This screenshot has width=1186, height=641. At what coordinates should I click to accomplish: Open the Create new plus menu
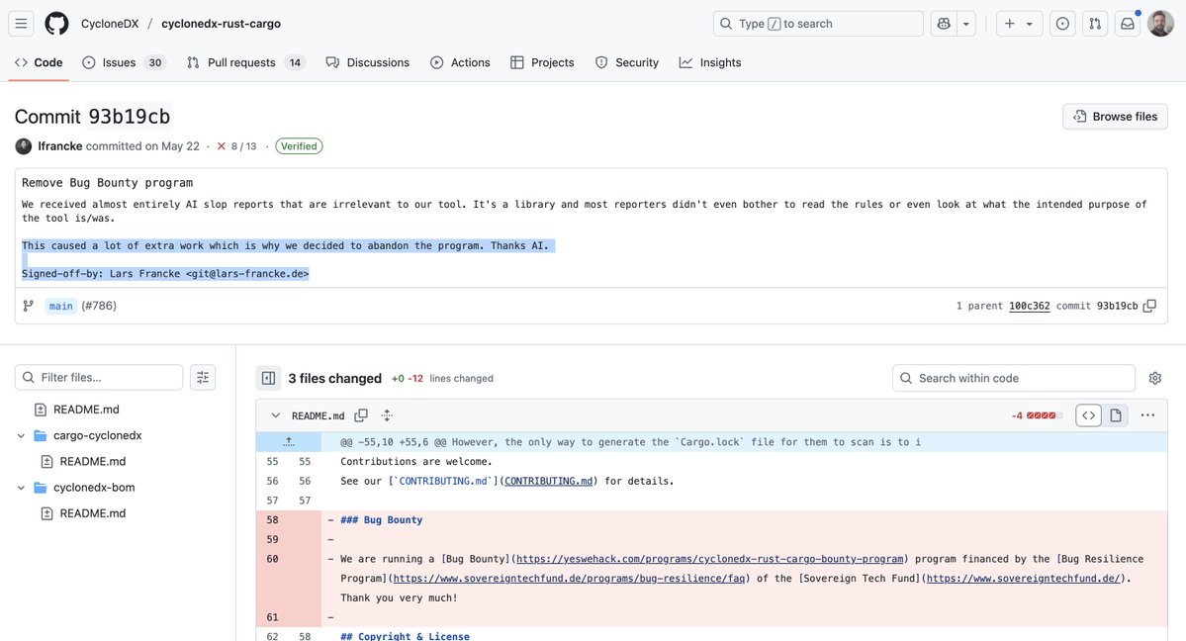1019,24
